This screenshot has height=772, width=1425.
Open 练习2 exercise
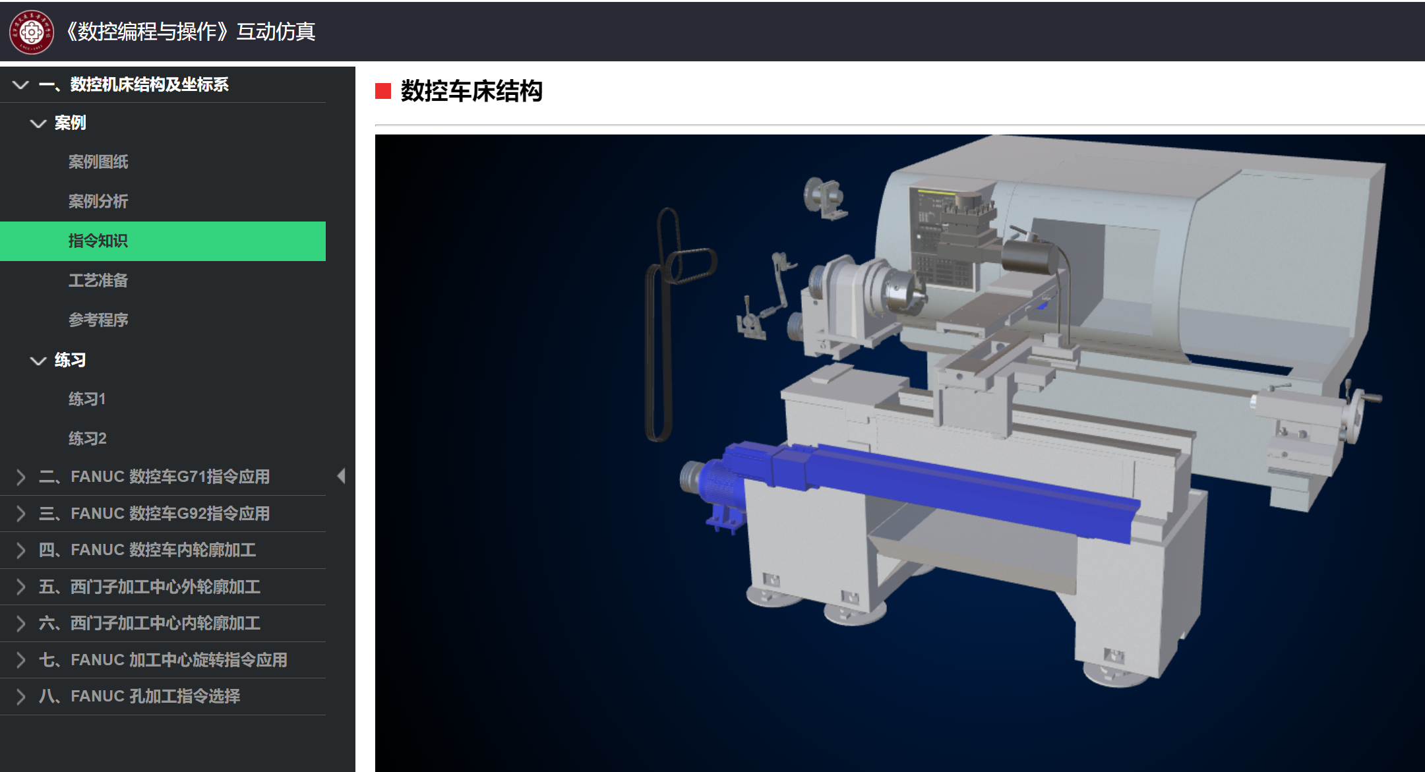point(87,439)
